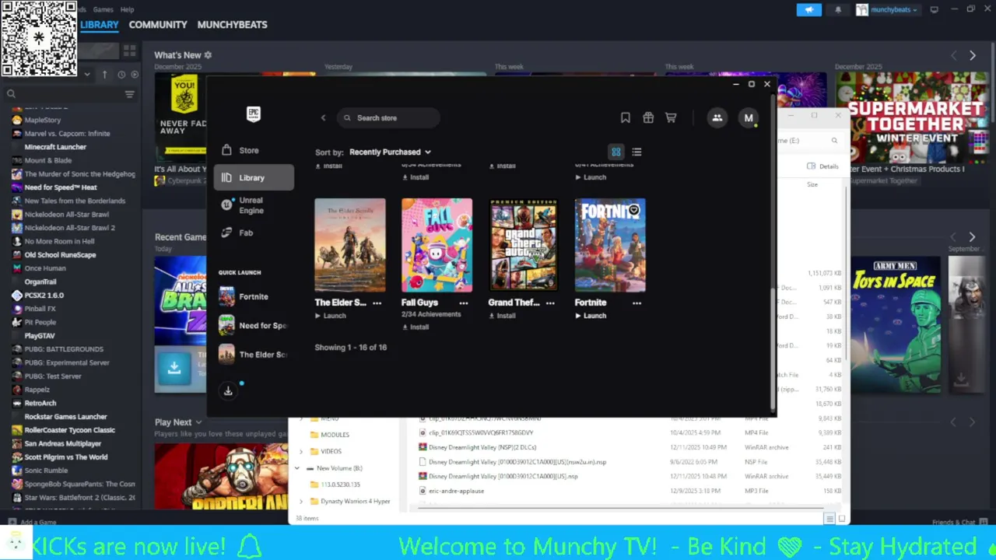
Task: Click the Epic Games logo
Action: pos(254,114)
